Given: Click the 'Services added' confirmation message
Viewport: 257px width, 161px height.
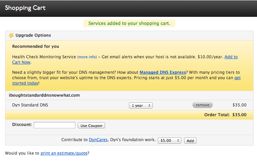Looking at the screenshot, I should pos(129,24).
